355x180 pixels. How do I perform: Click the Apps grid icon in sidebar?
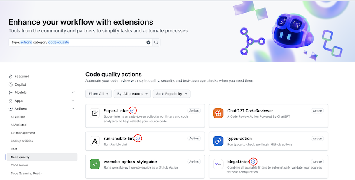pyautogui.click(x=10, y=100)
